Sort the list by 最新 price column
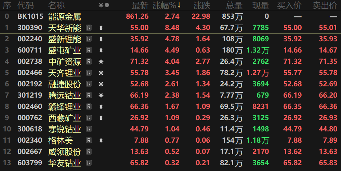Viewport: 341px width, 171px height. 140,5
